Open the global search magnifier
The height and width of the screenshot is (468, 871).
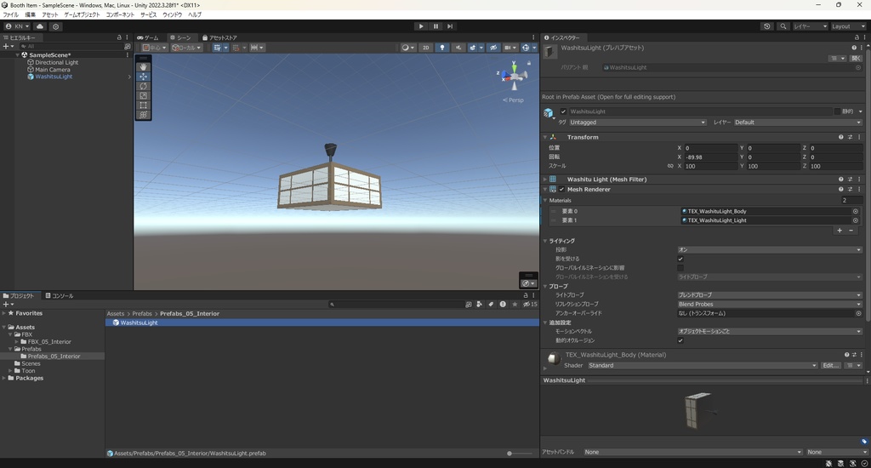pos(783,26)
